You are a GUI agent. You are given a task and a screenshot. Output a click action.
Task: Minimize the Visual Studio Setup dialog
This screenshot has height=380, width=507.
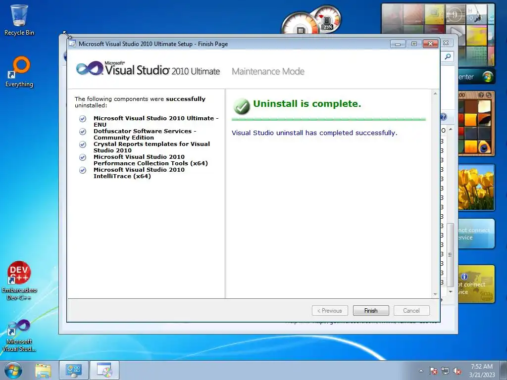pyautogui.click(x=398, y=44)
